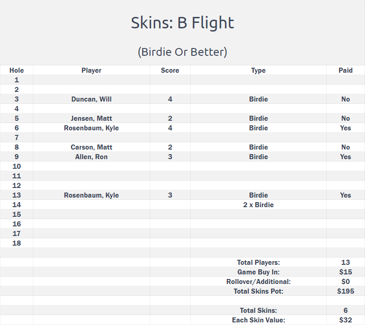
Task: Select the Jensen, Matt player cell
Action: (x=91, y=118)
